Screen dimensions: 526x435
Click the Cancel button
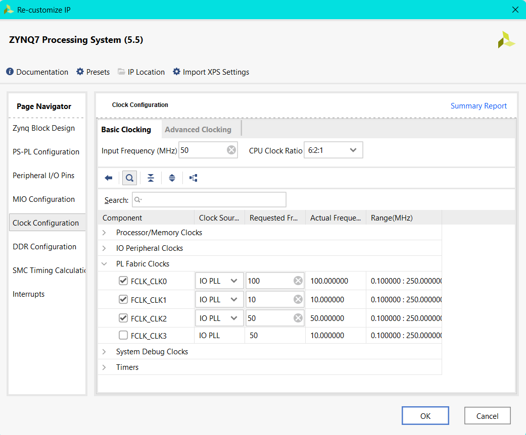tap(488, 416)
